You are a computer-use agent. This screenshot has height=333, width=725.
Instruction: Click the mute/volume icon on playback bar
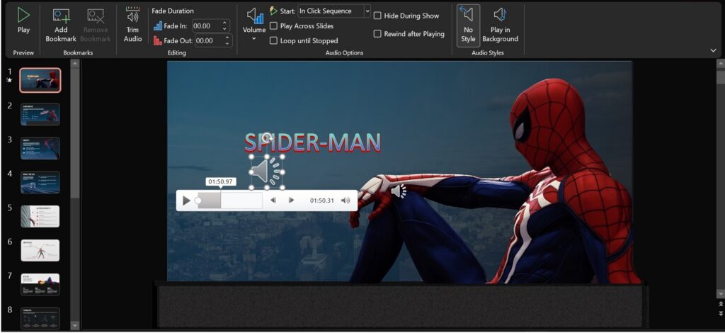click(x=346, y=201)
